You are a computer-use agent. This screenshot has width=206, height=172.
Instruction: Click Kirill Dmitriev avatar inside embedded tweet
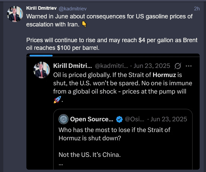click(x=42, y=70)
